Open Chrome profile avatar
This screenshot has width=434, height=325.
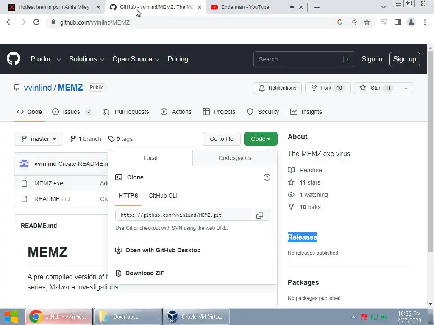click(411, 22)
